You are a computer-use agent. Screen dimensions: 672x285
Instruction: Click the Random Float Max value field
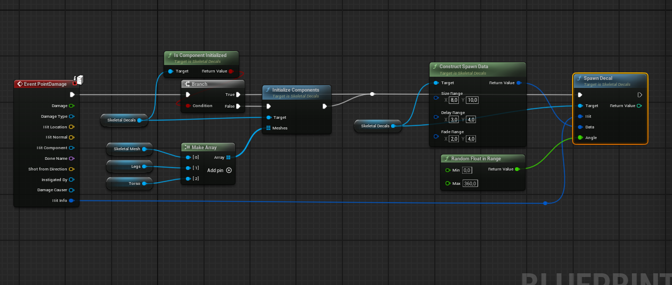470,183
